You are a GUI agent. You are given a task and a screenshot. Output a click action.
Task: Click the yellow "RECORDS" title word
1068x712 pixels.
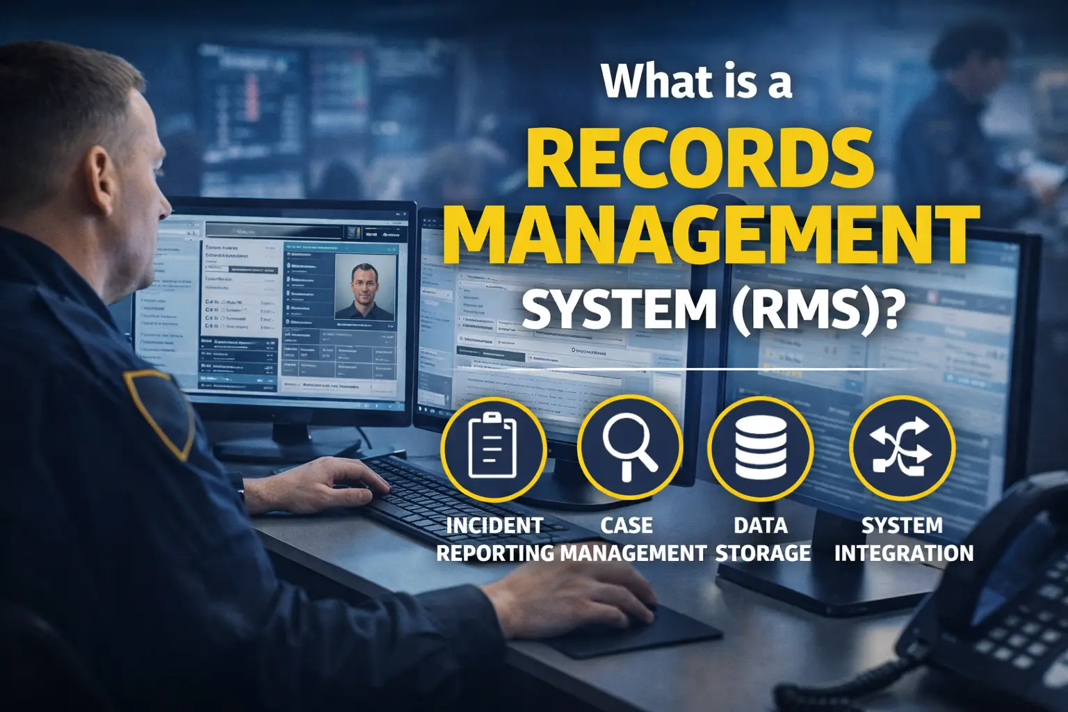tap(699, 158)
